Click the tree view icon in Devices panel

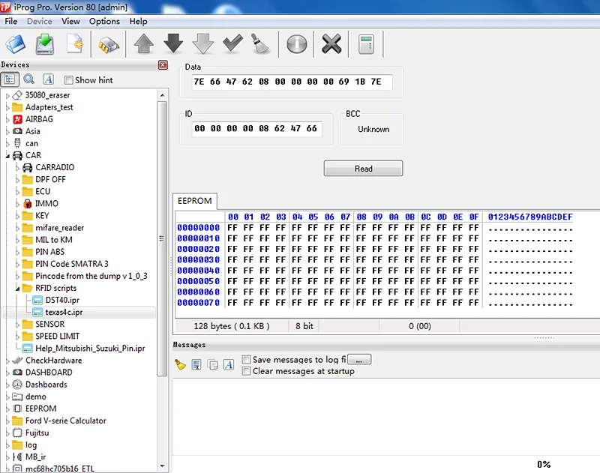pos(10,79)
